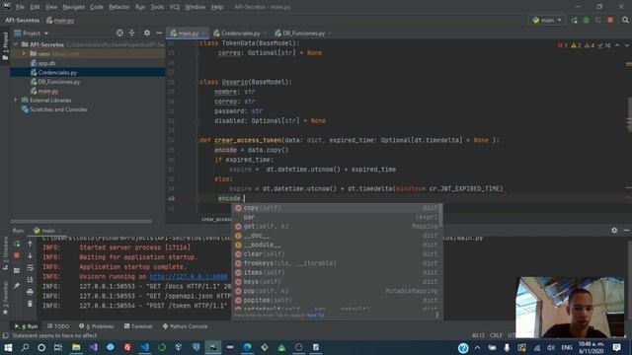Click the collapse all icon in Project panel
Image resolution: width=632 pixels, height=355 pixels.
tap(131, 33)
